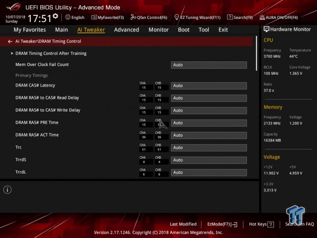Click the Hardware Monitor screen icon
317x238 pixels.
266,29
